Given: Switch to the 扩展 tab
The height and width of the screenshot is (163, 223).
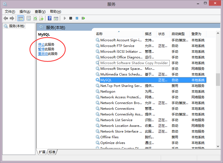Looking at the screenshot, I should (42, 152).
